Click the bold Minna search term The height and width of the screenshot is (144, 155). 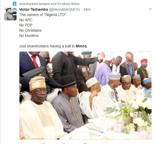(x=81, y=46)
